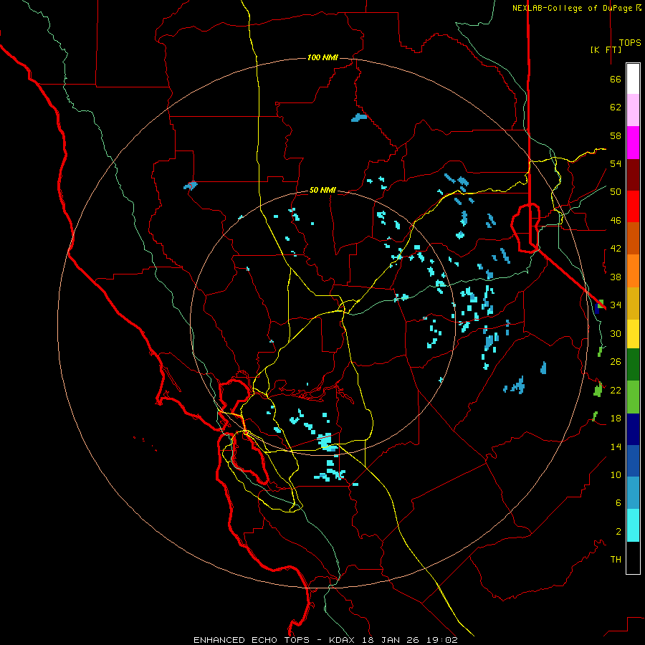
Task: Click the '10' legend value
Action: click(x=616, y=474)
